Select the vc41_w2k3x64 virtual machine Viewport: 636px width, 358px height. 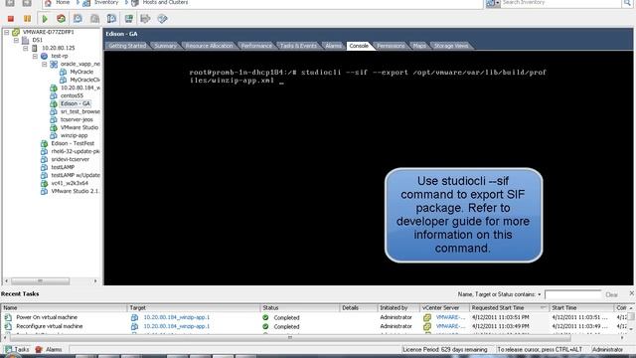(x=70, y=183)
